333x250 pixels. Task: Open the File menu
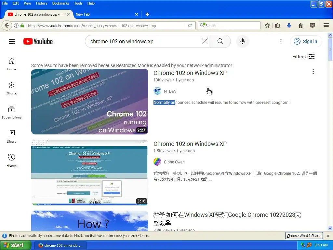5,3
